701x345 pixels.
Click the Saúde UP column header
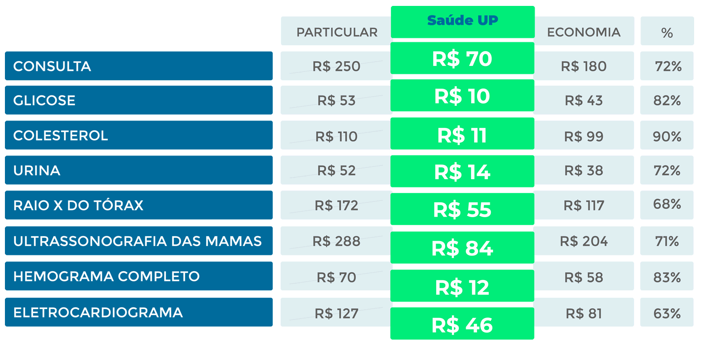(463, 22)
